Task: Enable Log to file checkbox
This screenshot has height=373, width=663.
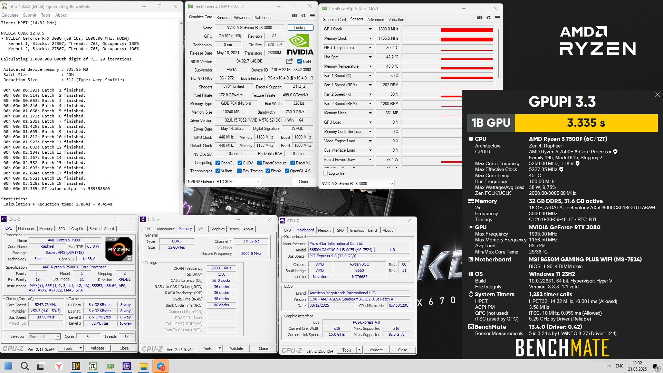Action: coord(325,173)
